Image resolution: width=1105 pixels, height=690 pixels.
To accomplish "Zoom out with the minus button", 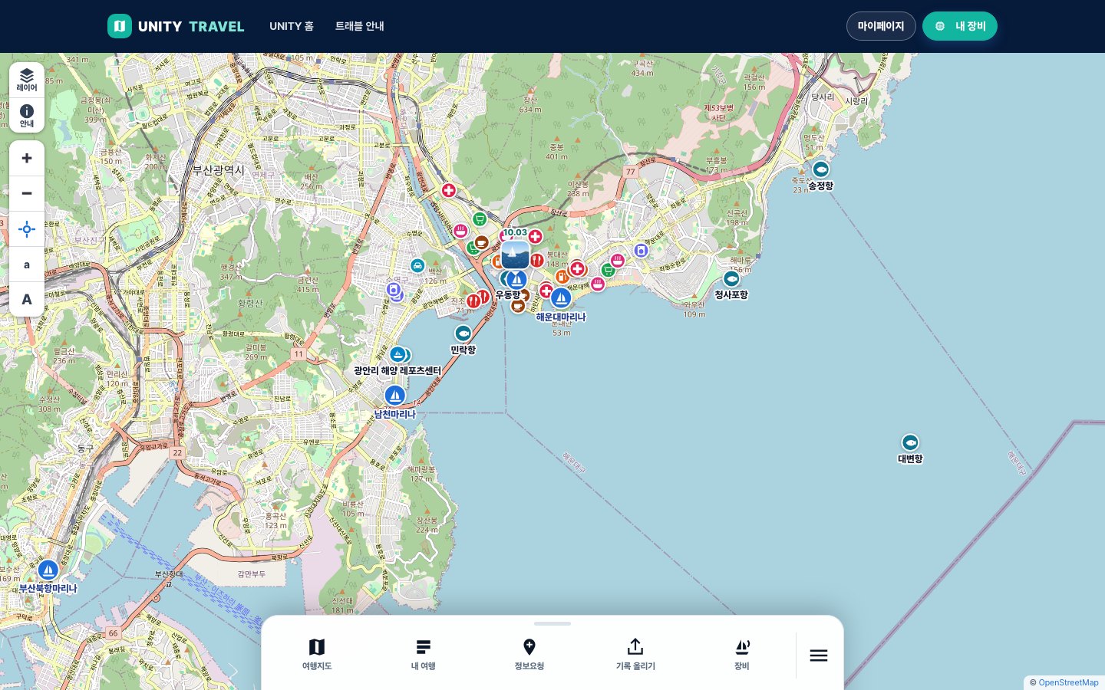I will (x=27, y=193).
